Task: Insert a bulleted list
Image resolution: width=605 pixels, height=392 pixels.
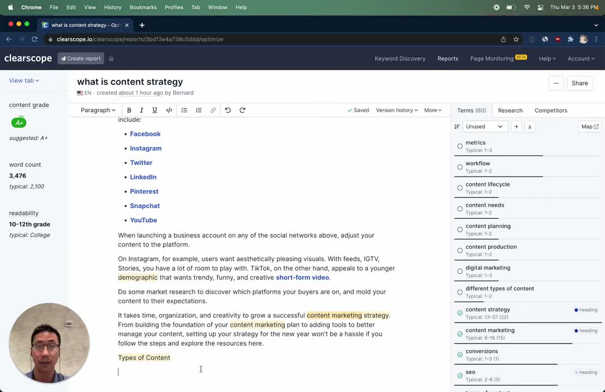Action: coord(184,110)
